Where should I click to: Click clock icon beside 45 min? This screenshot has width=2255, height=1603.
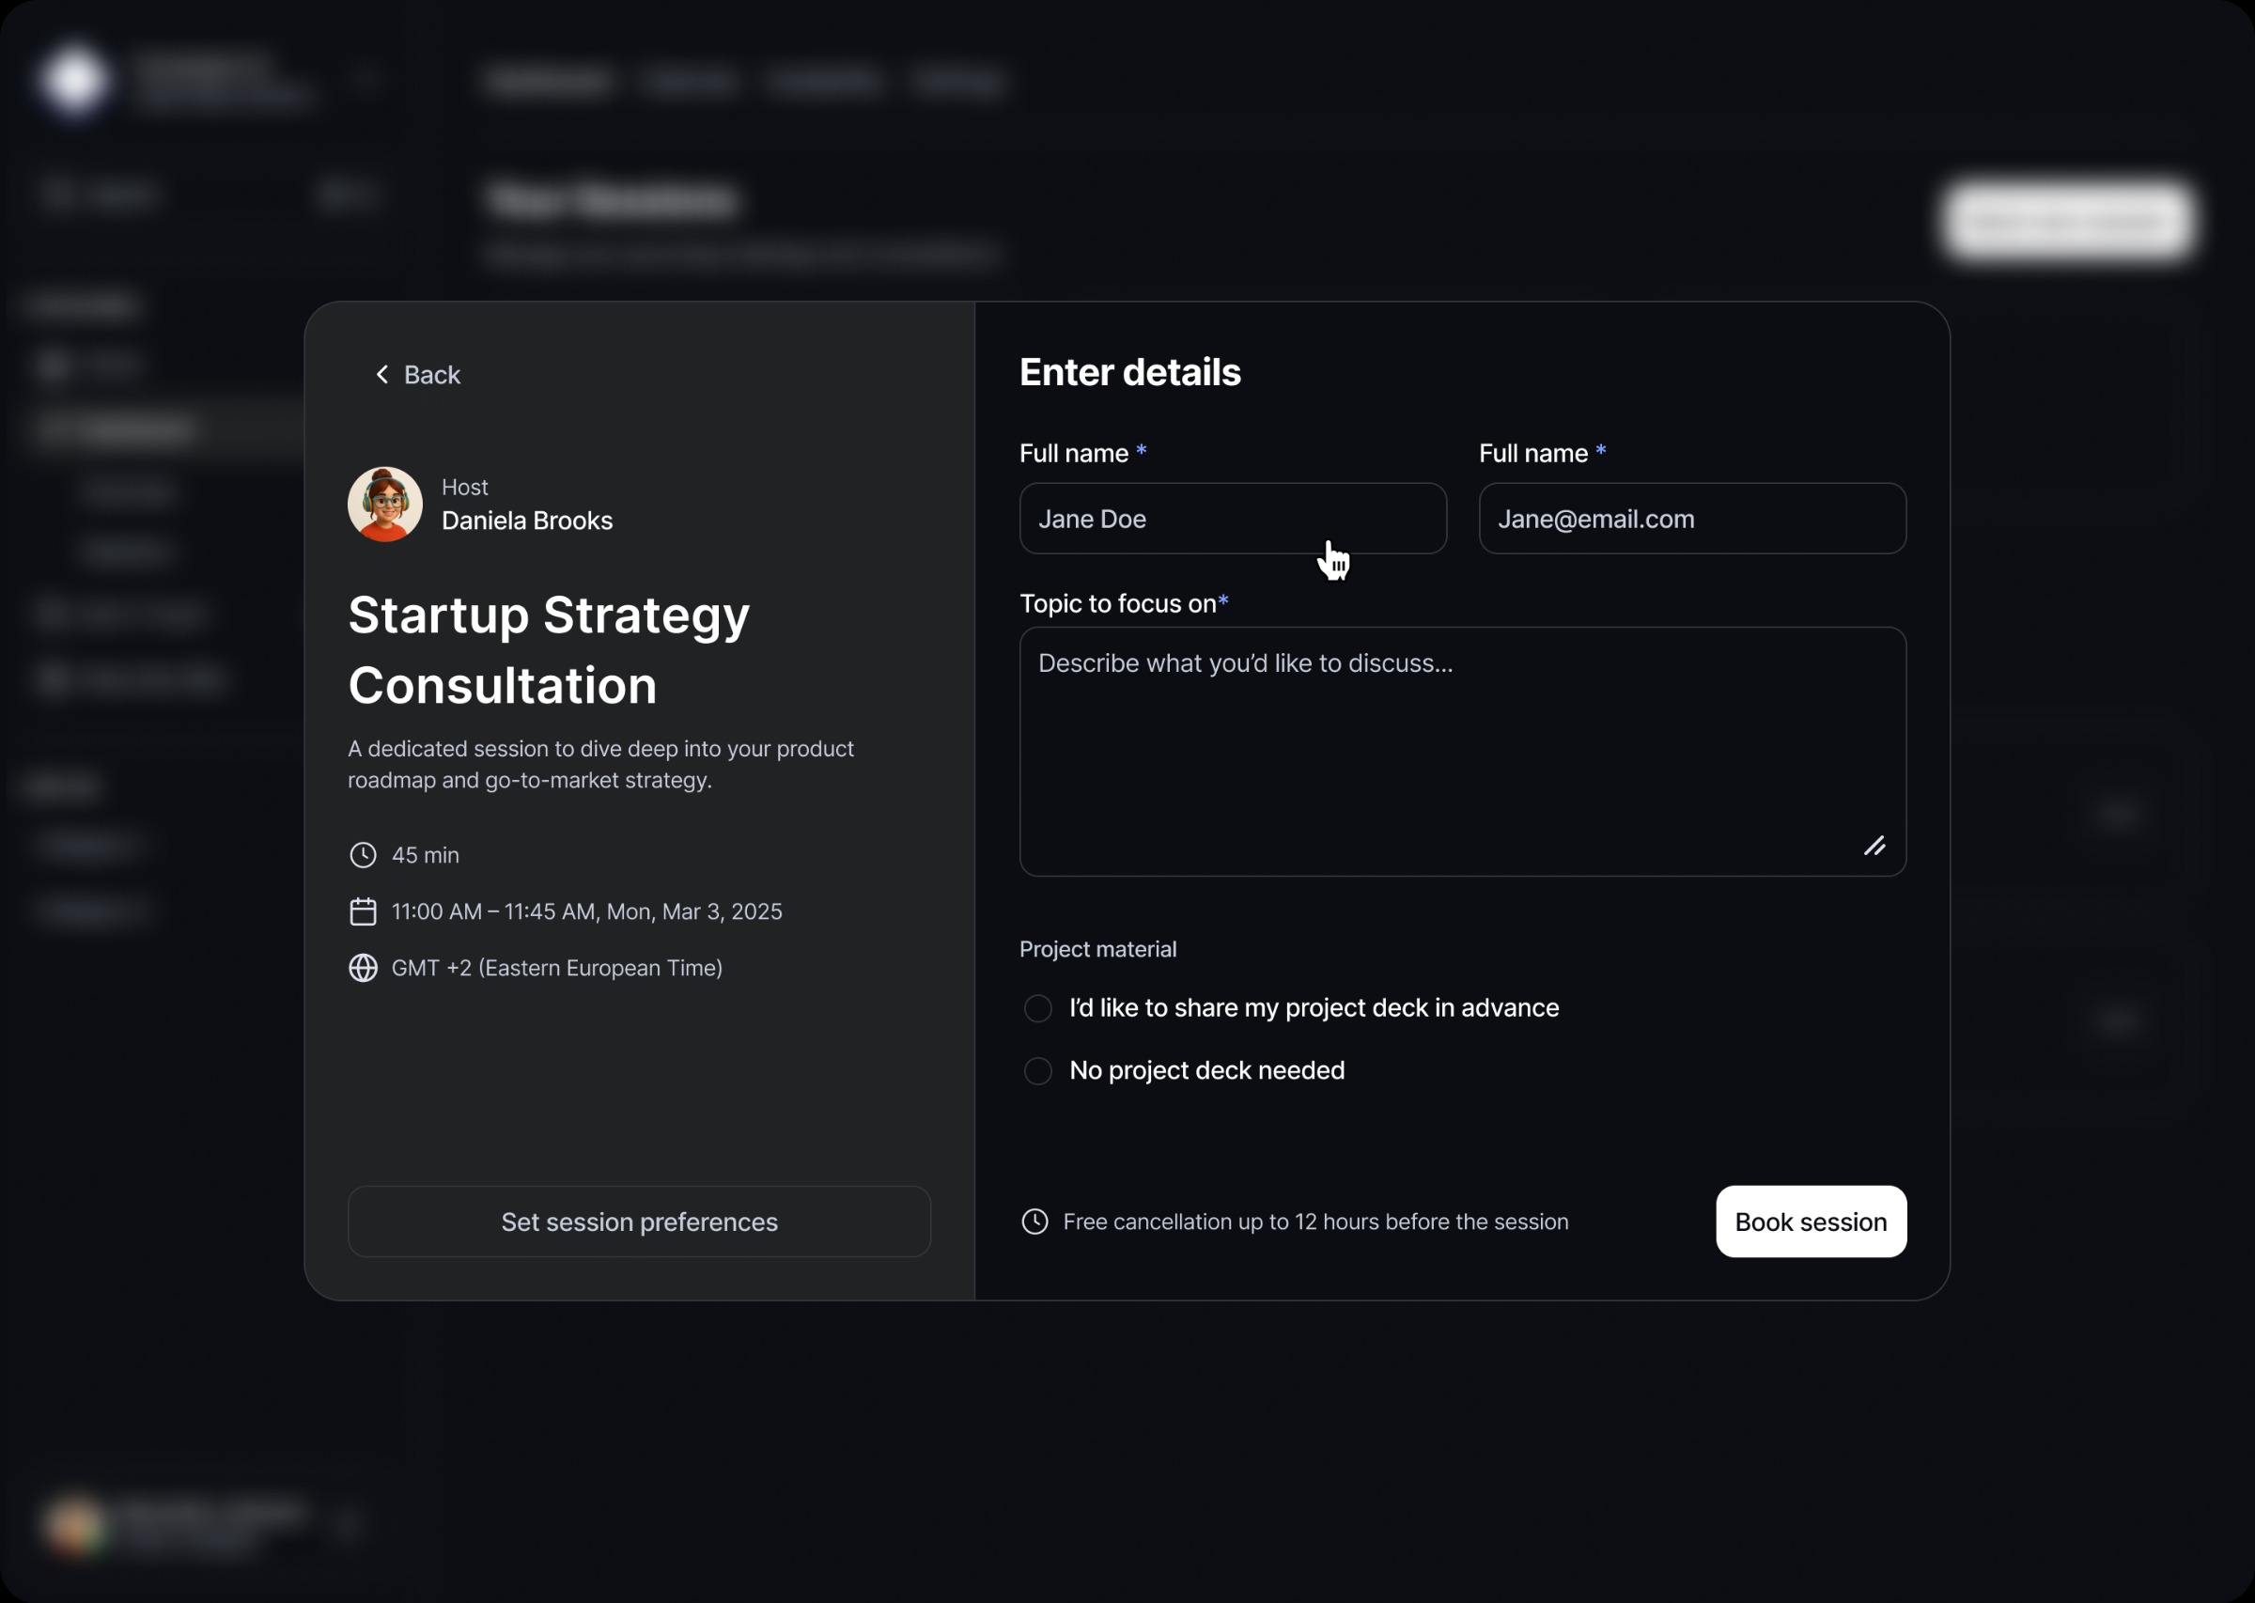click(x=364, y=855)
